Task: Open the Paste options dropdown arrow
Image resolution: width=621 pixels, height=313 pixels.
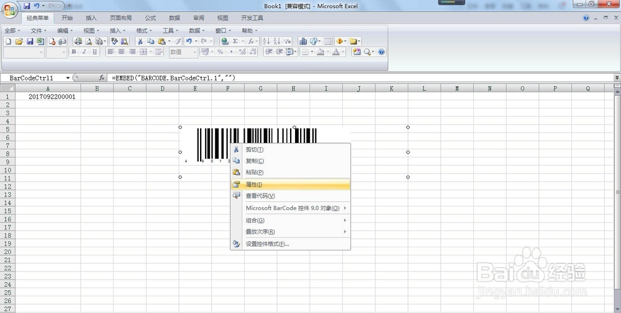Action: (x=169, y=41)
